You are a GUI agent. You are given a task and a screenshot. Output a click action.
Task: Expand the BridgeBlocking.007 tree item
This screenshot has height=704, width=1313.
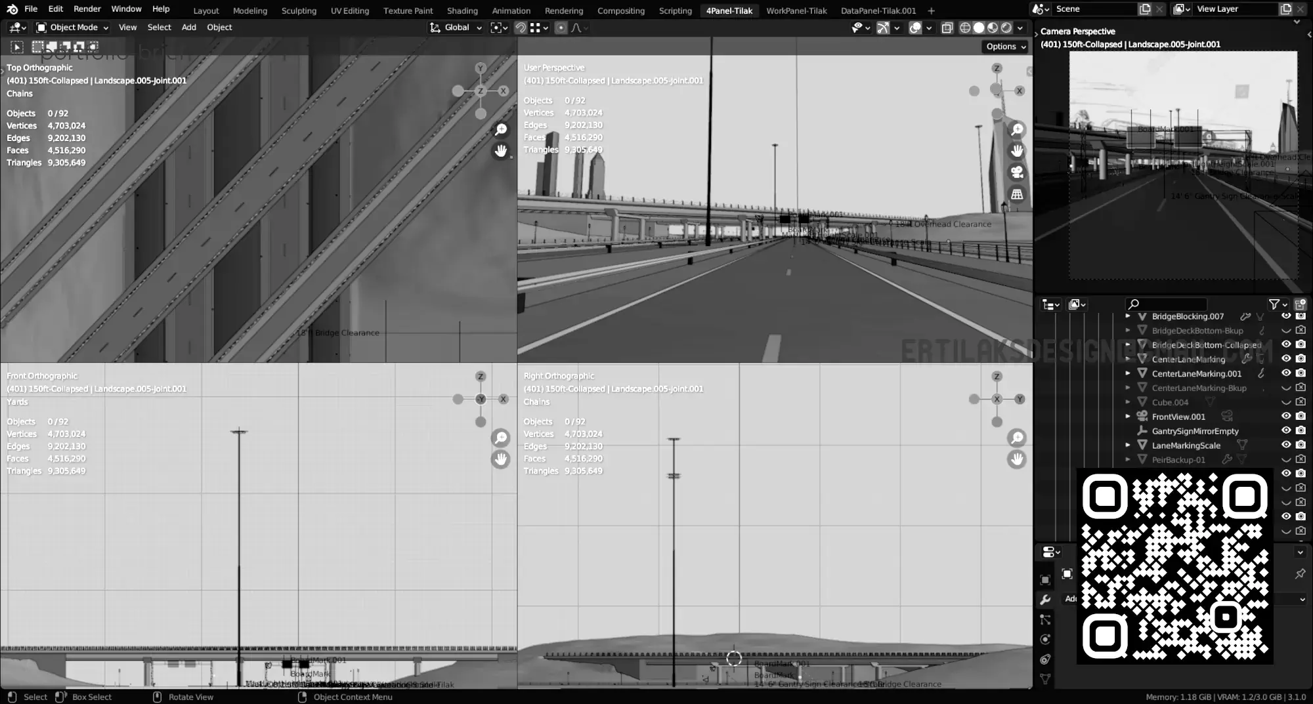1128,316
